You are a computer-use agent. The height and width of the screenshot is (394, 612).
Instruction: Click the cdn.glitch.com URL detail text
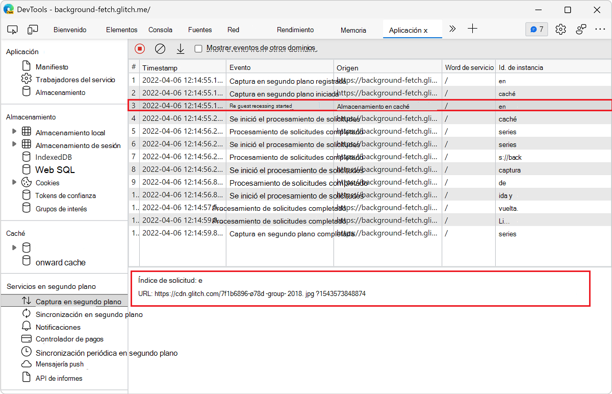(252, 293)
